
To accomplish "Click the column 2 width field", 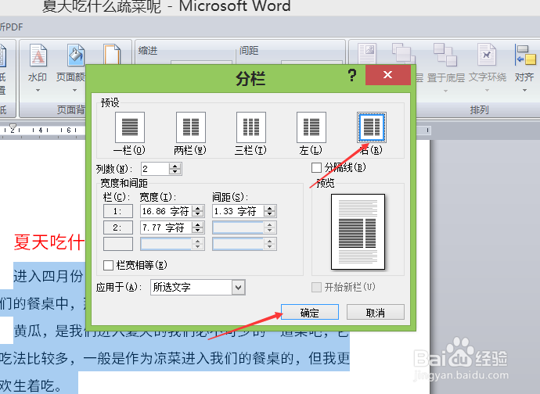I will click(x=167, y=227).
